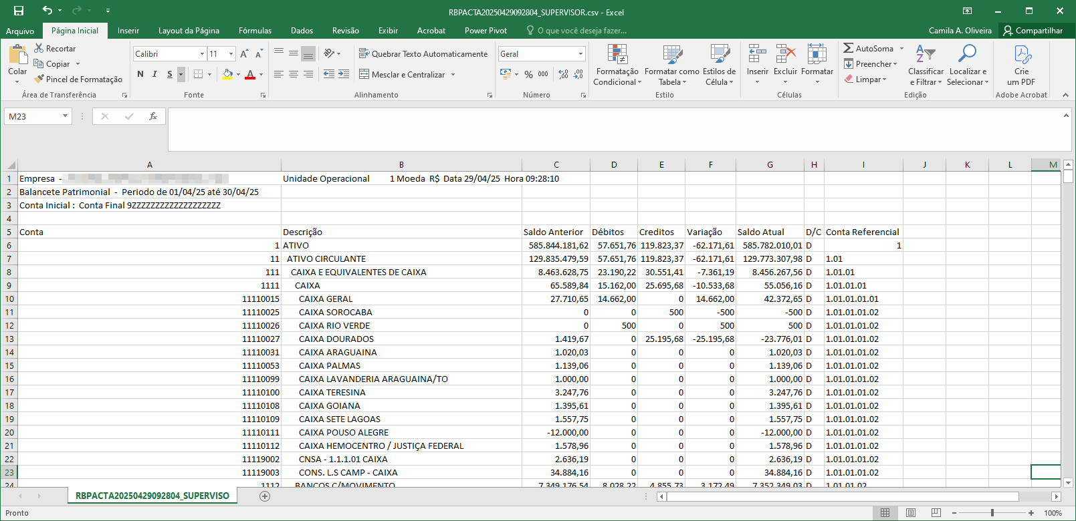Click the 'O que você deseja fazer' search box
The height and width of the screenshot is (521, 1076).
[576, 31]
